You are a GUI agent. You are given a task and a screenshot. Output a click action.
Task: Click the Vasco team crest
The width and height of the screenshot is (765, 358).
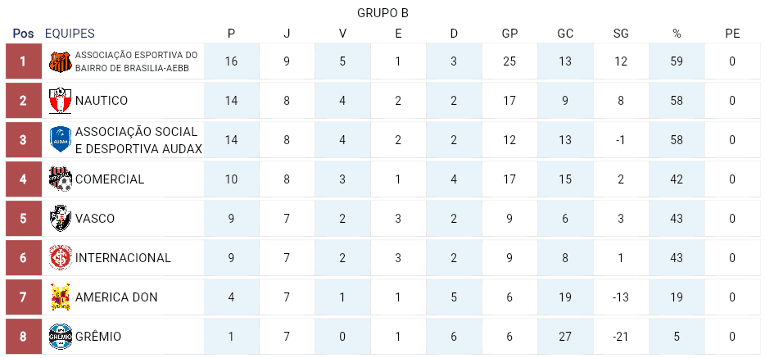point(61,219)
